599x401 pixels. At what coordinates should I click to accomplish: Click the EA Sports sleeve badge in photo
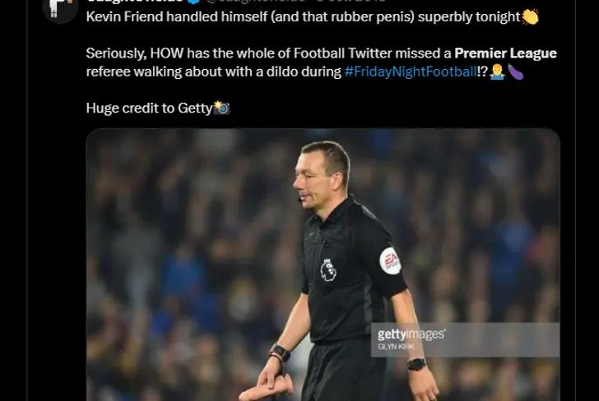(x=390, y=261)
